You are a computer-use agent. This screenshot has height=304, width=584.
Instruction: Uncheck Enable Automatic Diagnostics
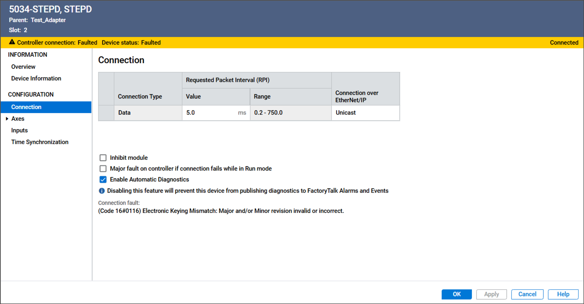point(103,180)
